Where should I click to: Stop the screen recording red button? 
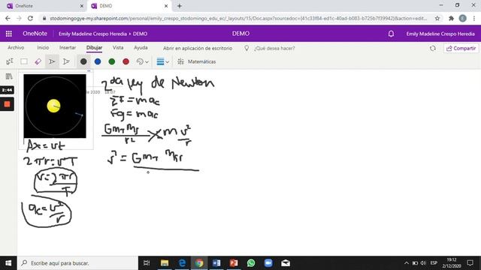pyautogui.click(x=7, y=104)
